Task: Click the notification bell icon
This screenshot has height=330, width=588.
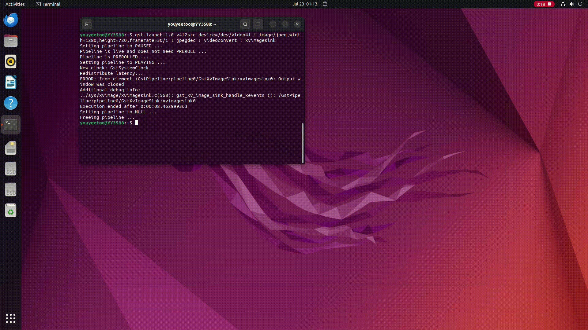Action: click(325, 4)
